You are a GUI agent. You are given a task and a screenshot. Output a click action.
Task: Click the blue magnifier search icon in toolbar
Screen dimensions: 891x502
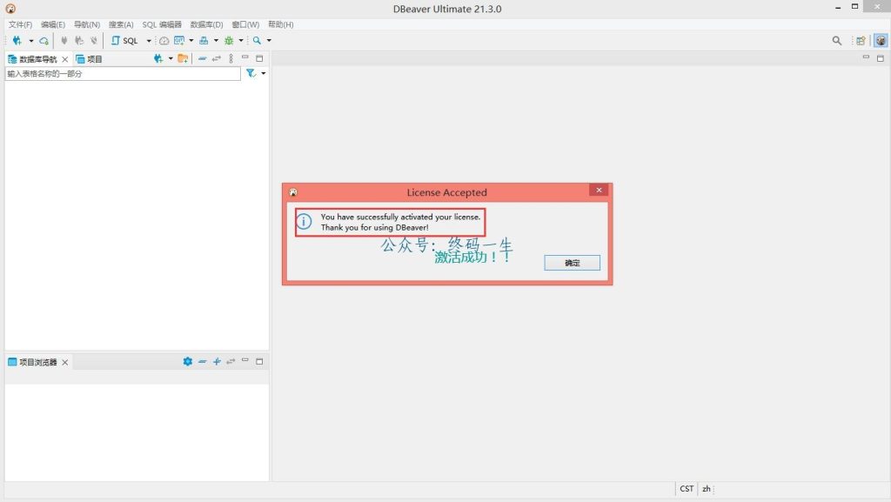coord(257,40)
